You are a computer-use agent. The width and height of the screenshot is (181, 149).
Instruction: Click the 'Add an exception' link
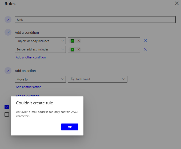[x=27, y=95]
